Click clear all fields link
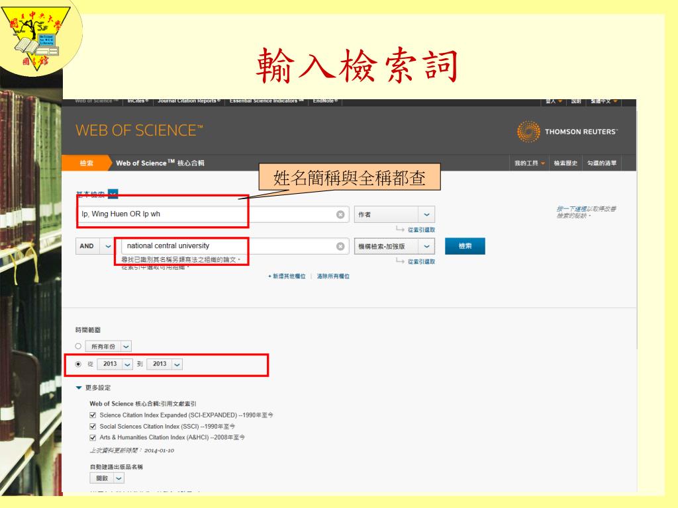 (333, 276)
